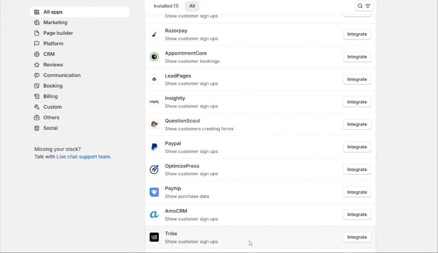
Task: Click 'Show customer bookings' description
Action: (x=192, y=61)
